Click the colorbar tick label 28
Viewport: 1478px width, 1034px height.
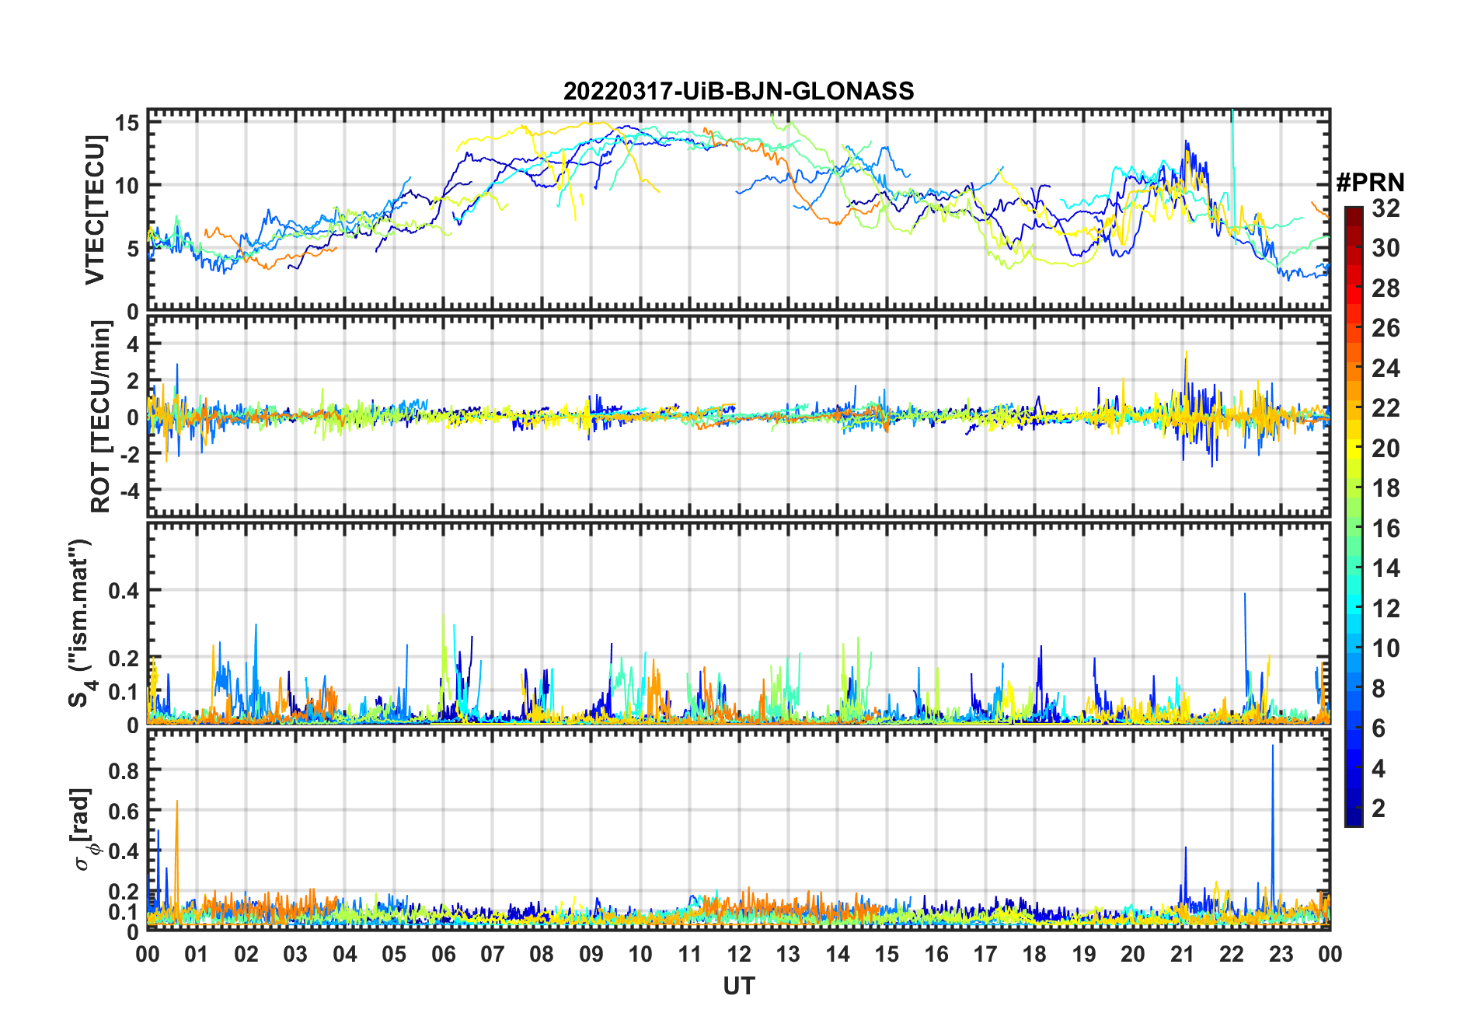coord(1386,288)
